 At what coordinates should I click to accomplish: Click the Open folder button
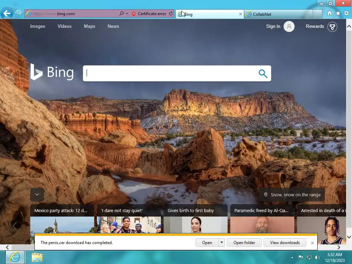[x=244, y=243]
